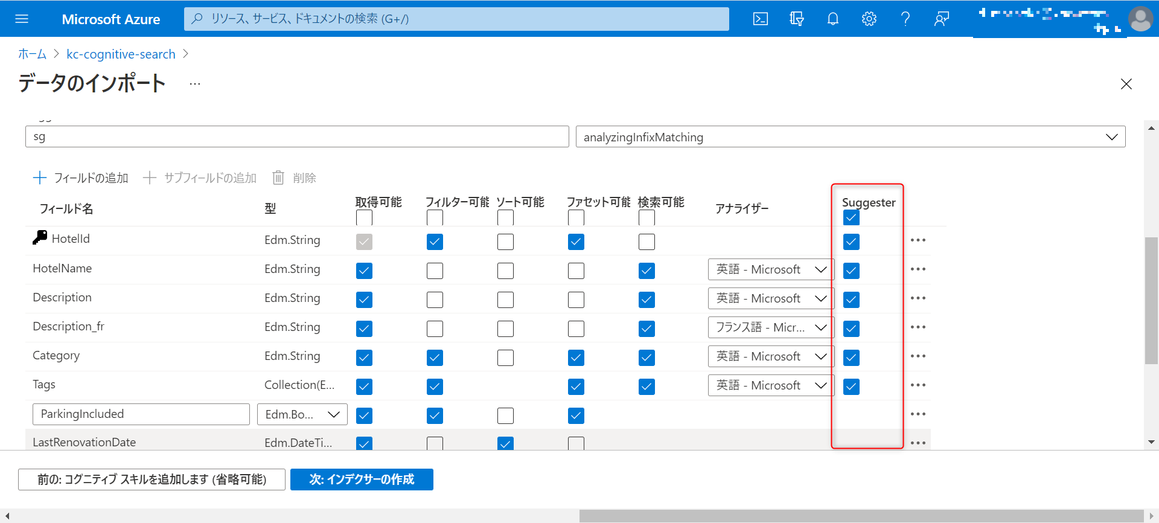The width and height of the screenshot is (1159, 523).
Task: Click 次: インデクサーの作成 button
Action: 362,480
